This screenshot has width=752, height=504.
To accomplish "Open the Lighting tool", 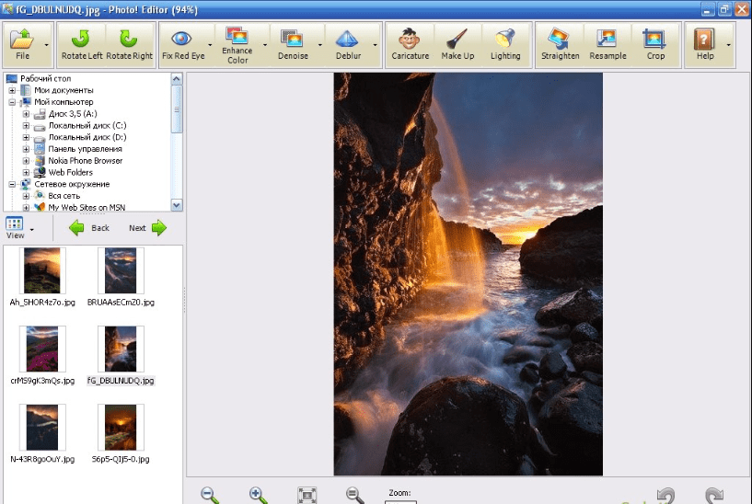I will pyautogui.click(x=505, y=44).
